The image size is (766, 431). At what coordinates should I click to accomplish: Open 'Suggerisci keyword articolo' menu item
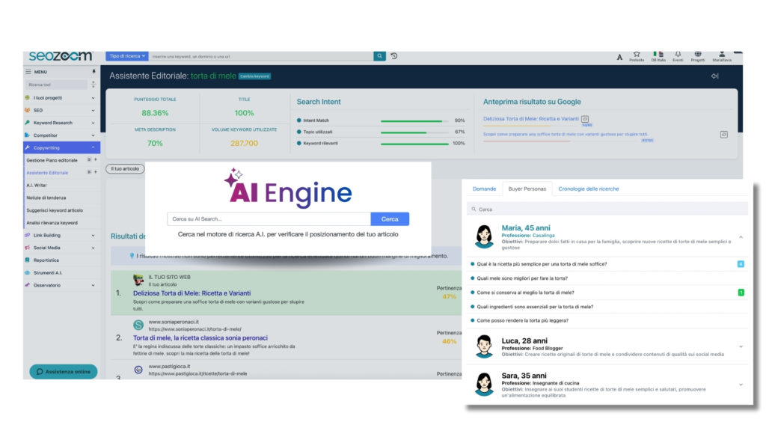[55, 210]
